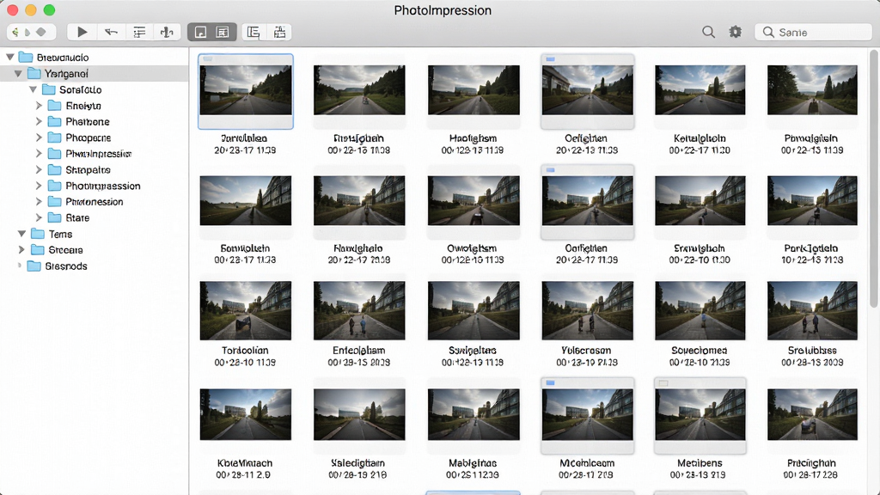Click the Pracinghan file name
This screenshot has width=880, height=495.
click(811, 463)
